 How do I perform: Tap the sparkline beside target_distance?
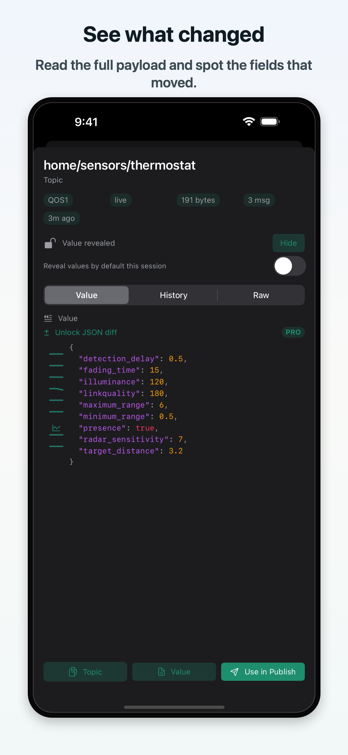pos(56,446)
